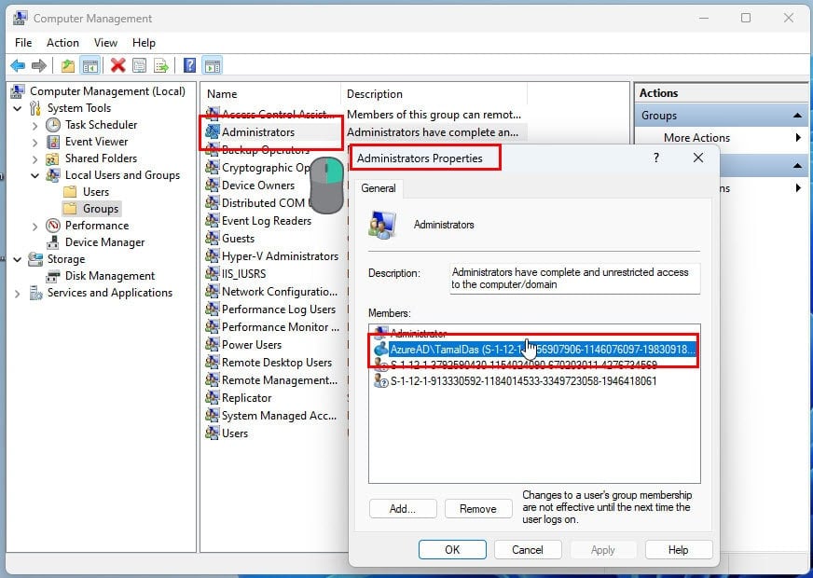Expand the Event Viewer node
The width and height of the screenshot is (813, 578).
[34, 142]
